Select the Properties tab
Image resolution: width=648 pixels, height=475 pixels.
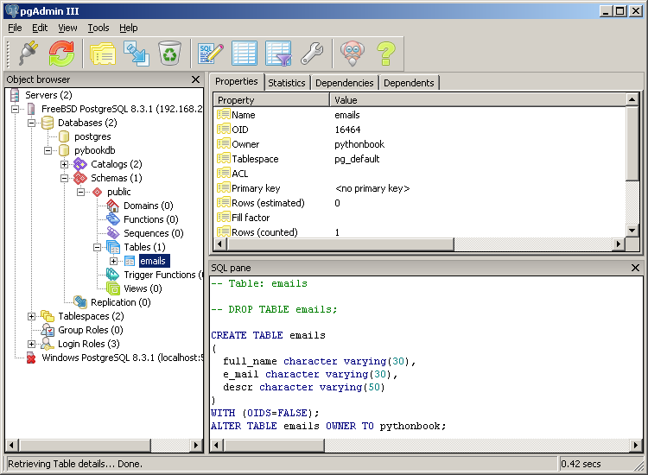(x=237, y=81)
